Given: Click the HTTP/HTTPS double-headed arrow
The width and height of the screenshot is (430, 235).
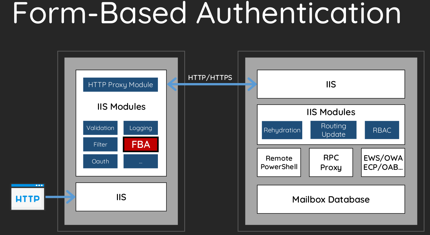Looking at the screenshot, I should pyautogui.click(x=212, y=84).
